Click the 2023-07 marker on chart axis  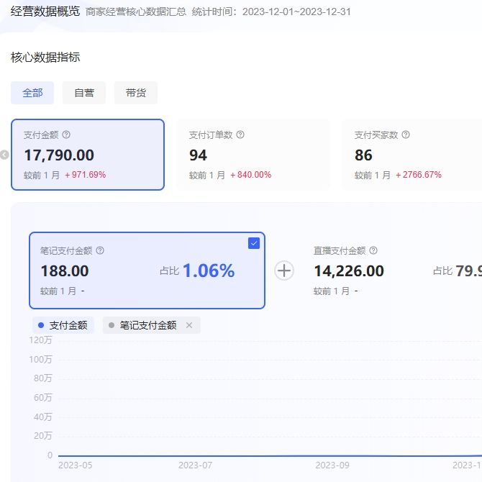[195, 465]
